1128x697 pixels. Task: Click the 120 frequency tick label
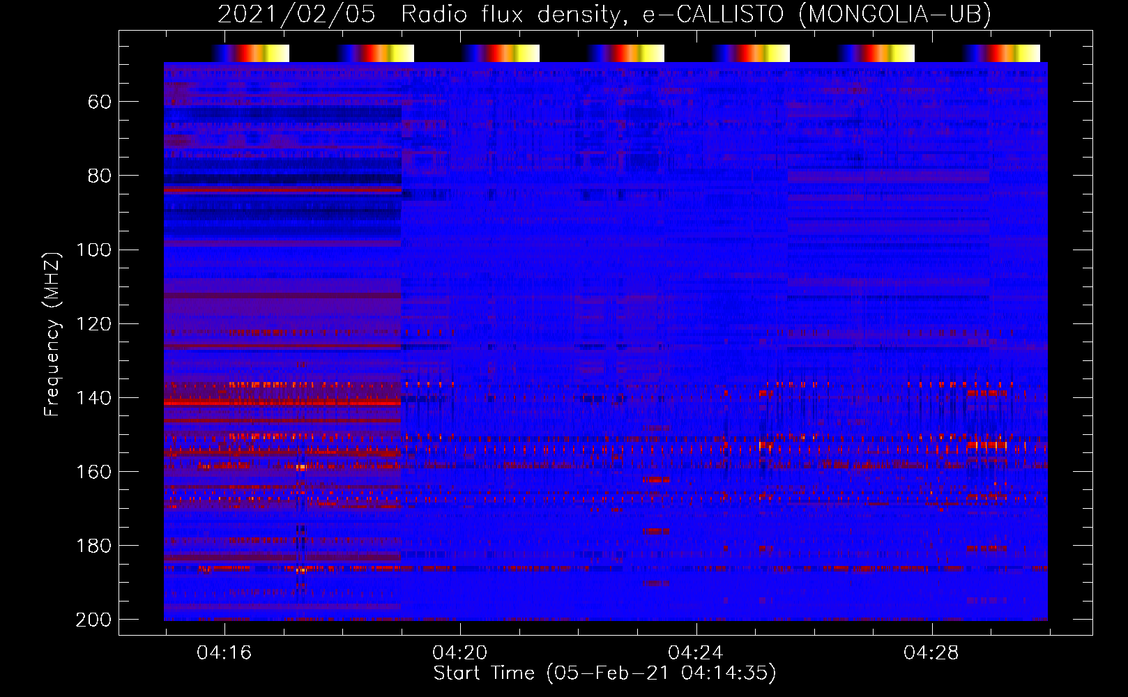[93, 324]
